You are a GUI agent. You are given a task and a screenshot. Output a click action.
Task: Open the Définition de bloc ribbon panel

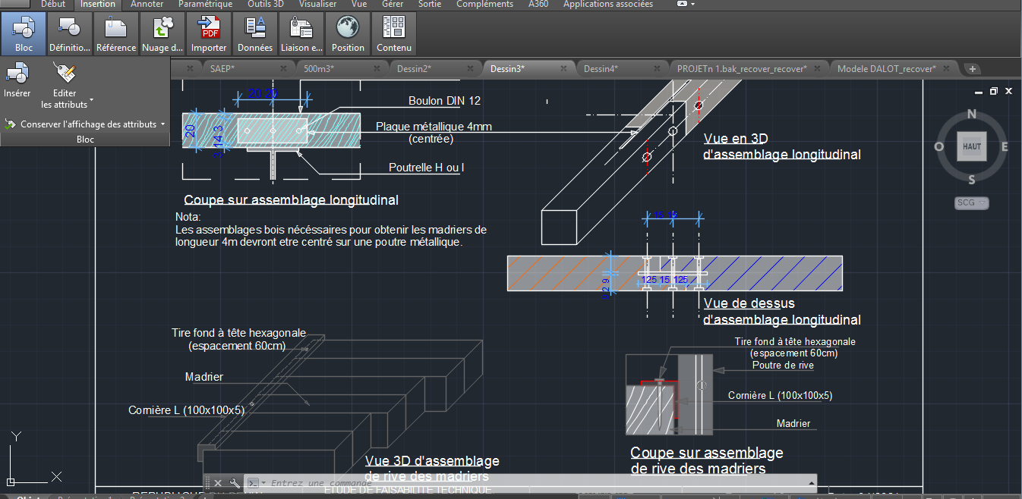(x=70, y=33)
